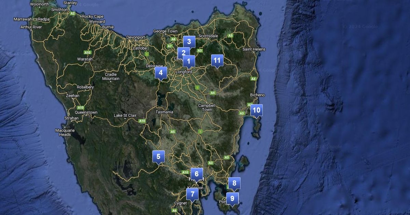Screen dimensions: 410x215
Task: Select map marker number 8
Action: pyautogui.click(x=234, y=183)
